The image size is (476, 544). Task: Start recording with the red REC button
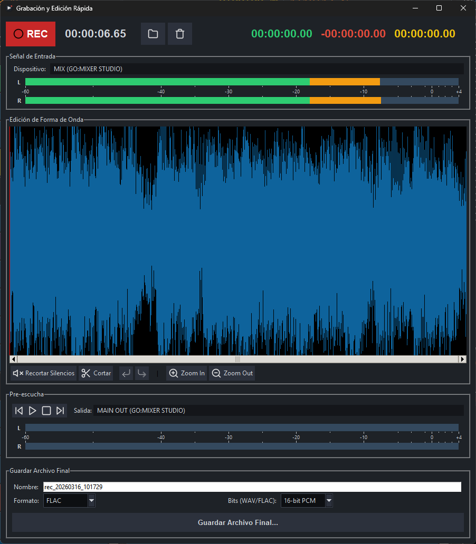[31, 34]
